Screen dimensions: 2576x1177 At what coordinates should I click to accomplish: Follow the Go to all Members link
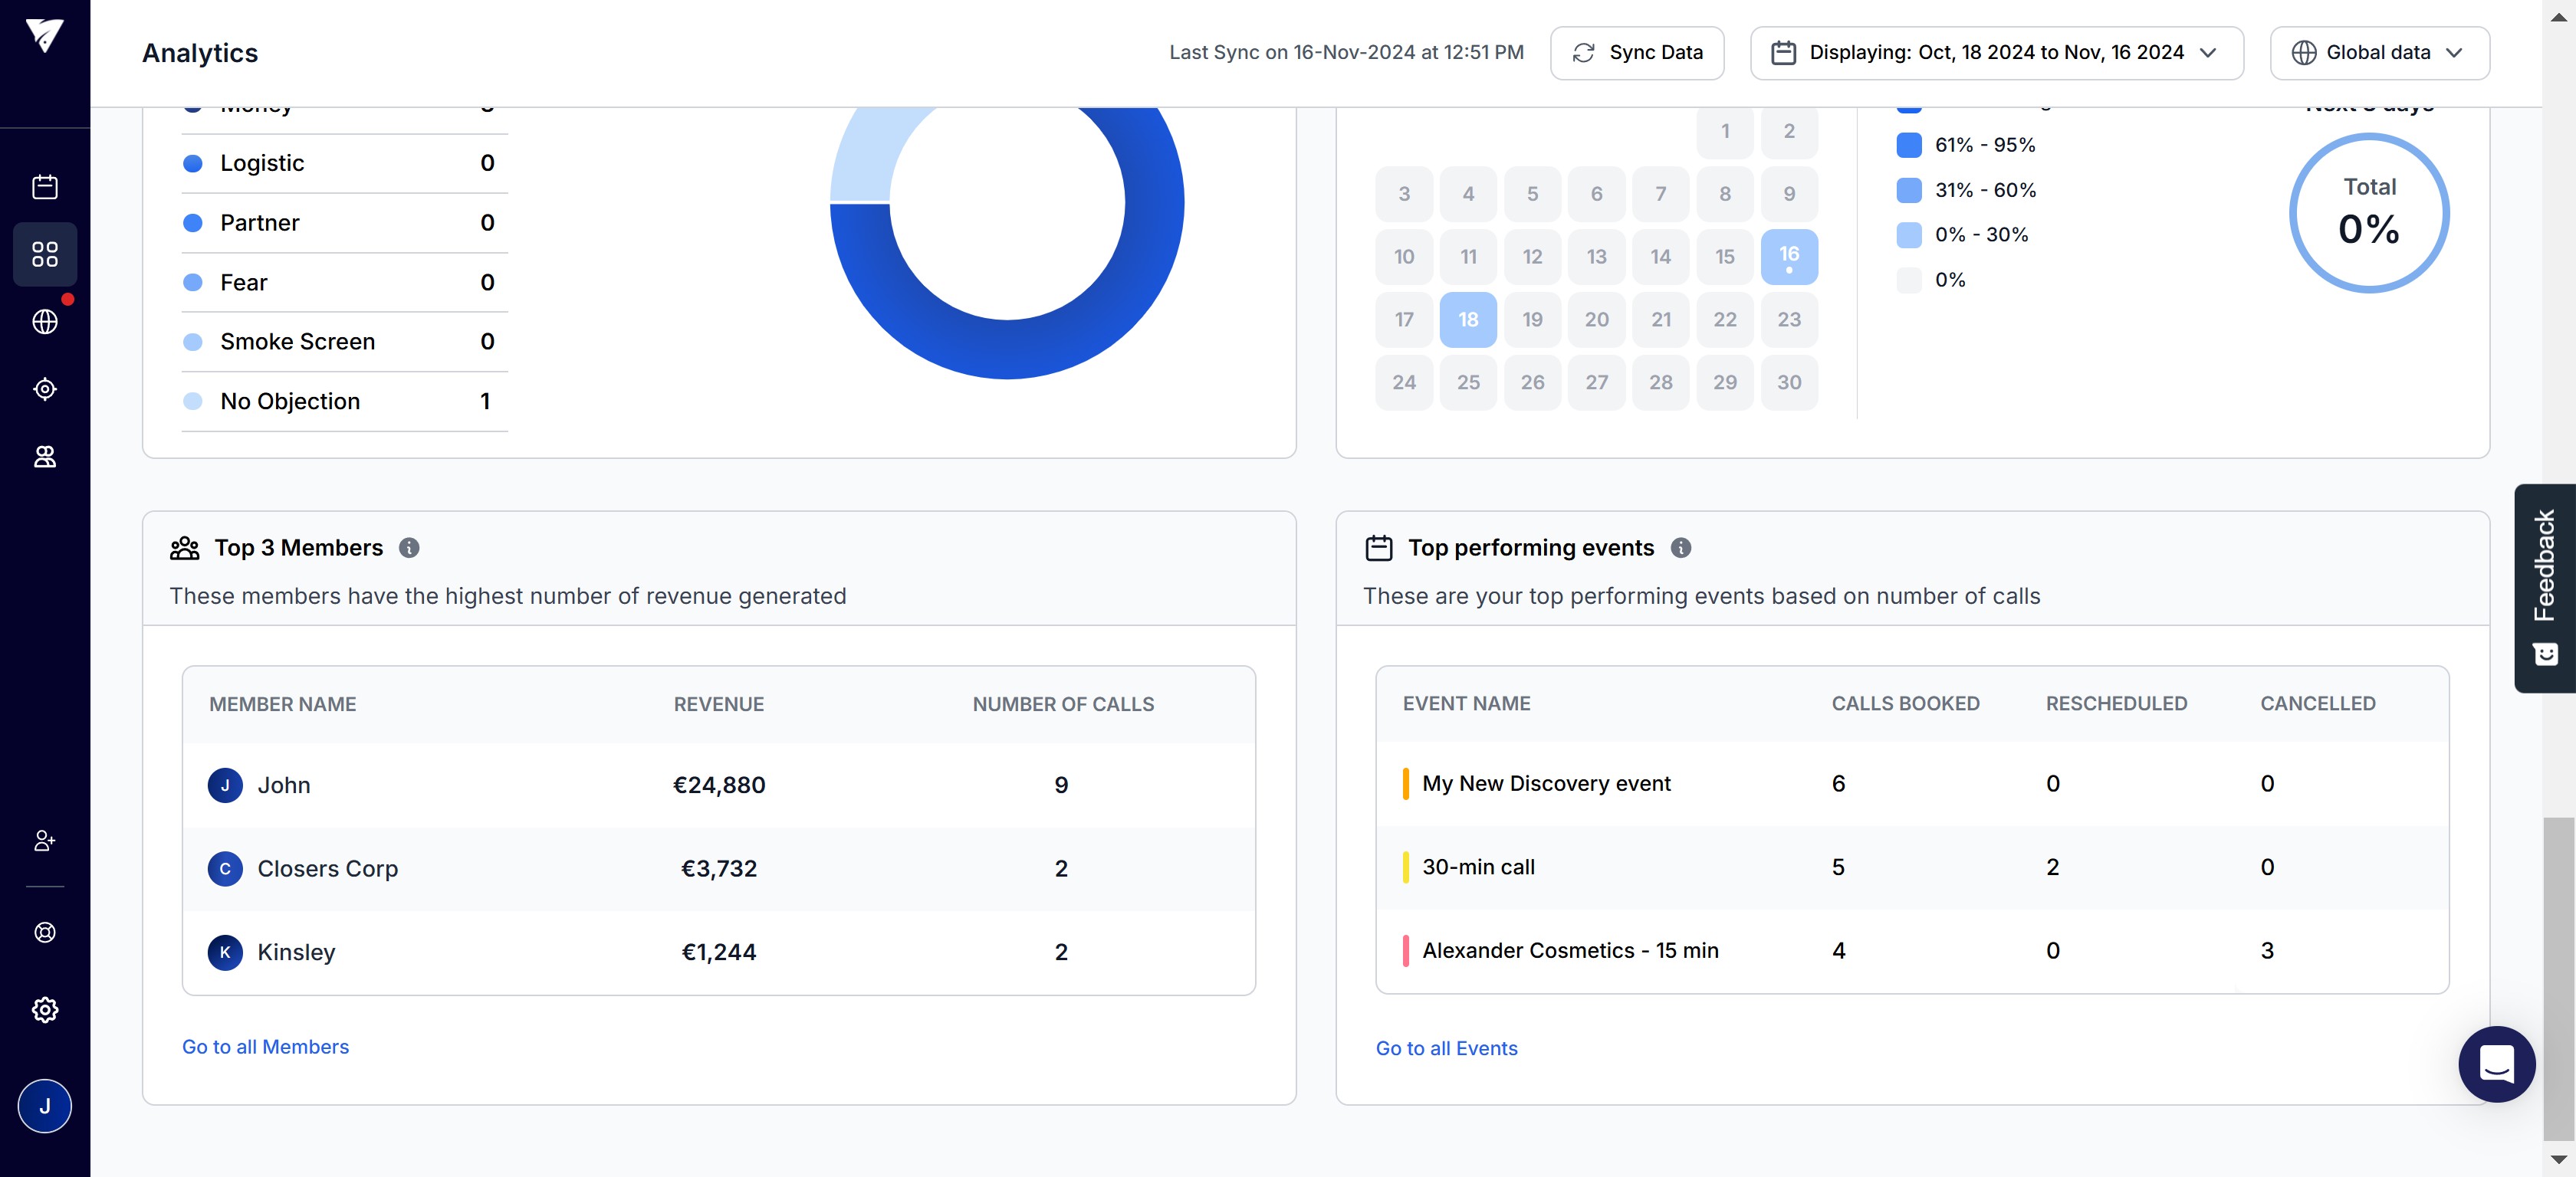pos(265,1046)
